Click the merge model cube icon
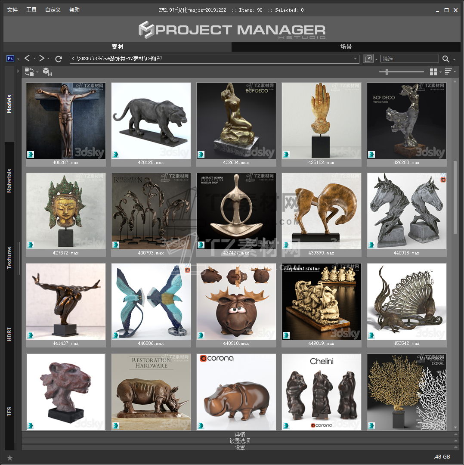Screen dimensions: 464x465 47,72
